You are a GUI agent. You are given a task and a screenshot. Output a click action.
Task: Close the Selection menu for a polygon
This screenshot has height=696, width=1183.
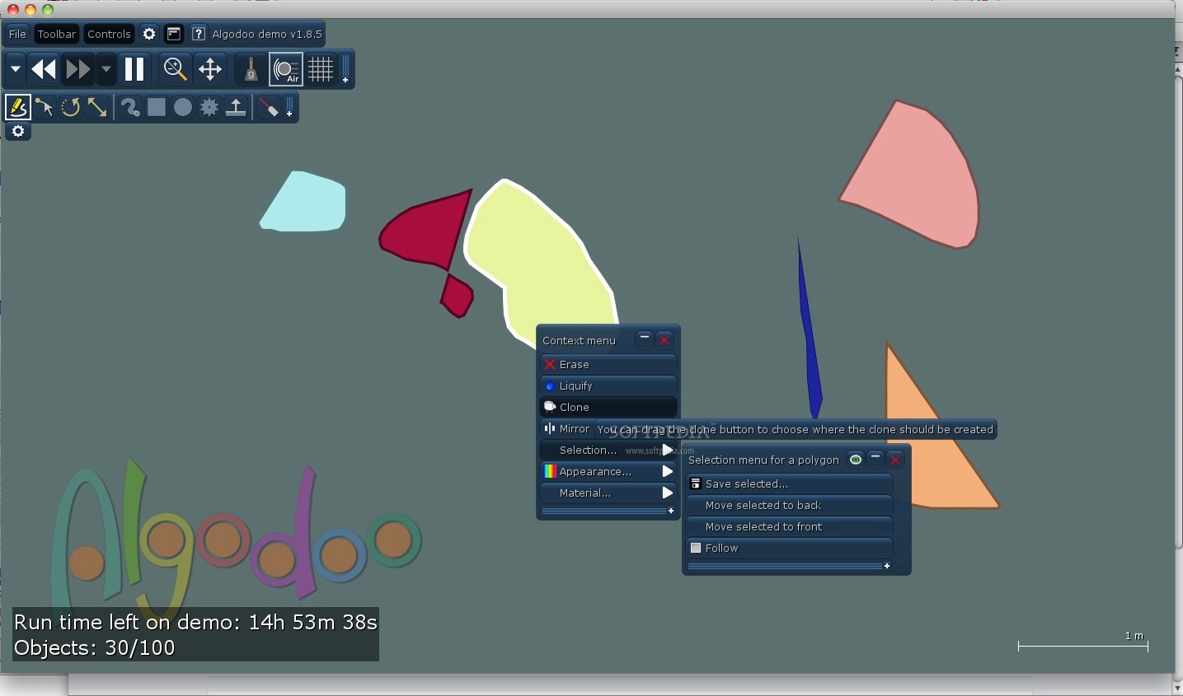coord(895,460)
